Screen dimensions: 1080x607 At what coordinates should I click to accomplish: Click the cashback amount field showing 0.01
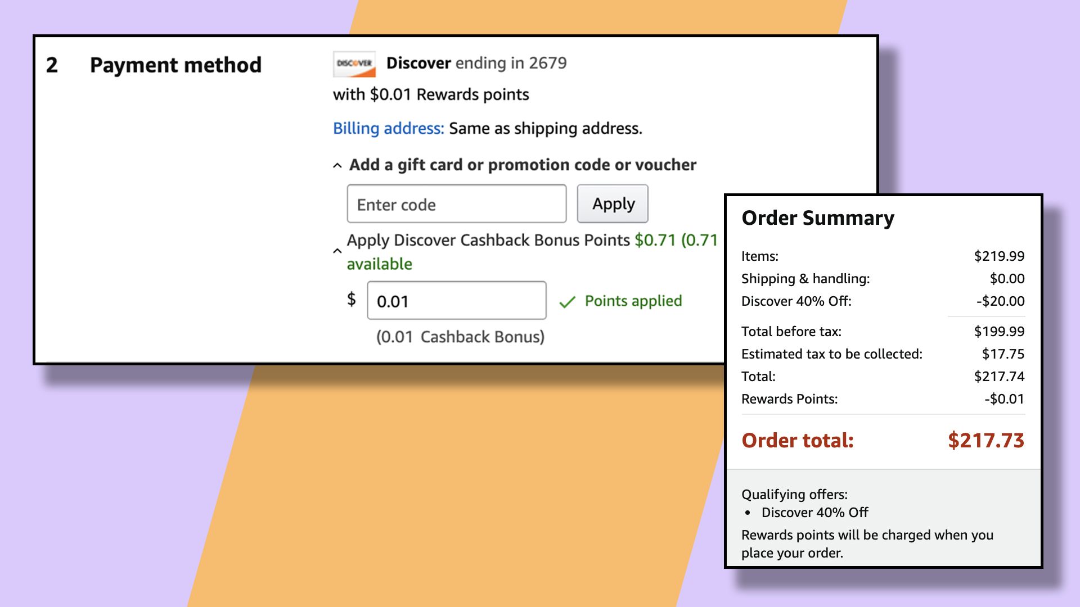point(457,301)
